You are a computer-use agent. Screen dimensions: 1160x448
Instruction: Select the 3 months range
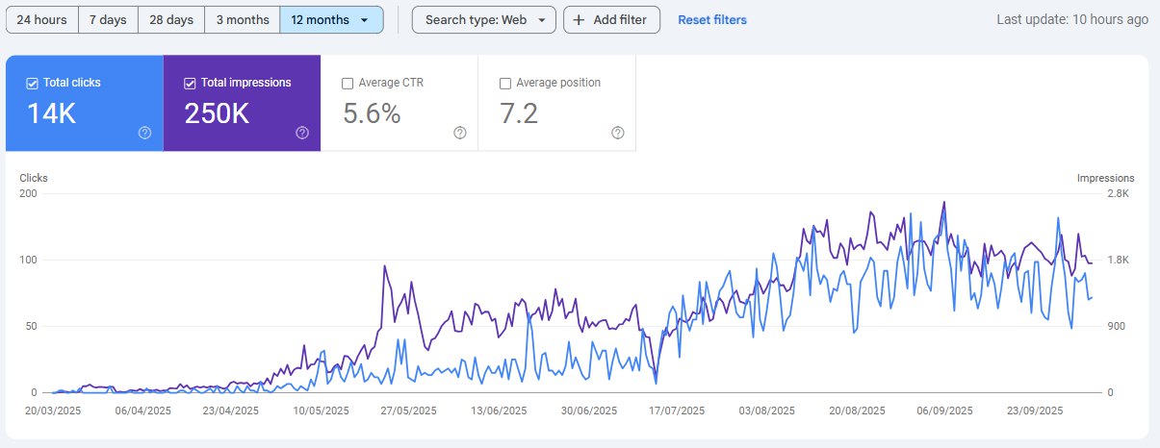(x=243, y=19)
